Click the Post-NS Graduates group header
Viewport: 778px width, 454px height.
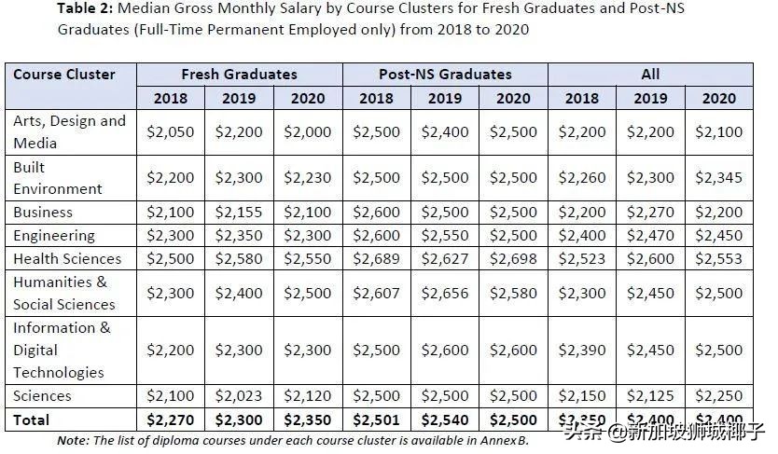(x=445, y=75)
